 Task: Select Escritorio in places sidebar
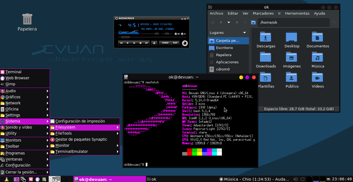click(228, 48)
